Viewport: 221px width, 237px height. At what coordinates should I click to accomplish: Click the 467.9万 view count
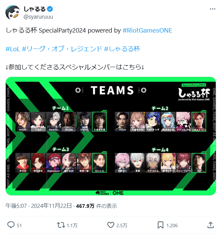(x=85, y=206)
